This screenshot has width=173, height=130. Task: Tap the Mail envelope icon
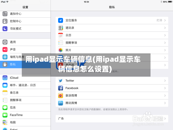coord(5,85)
